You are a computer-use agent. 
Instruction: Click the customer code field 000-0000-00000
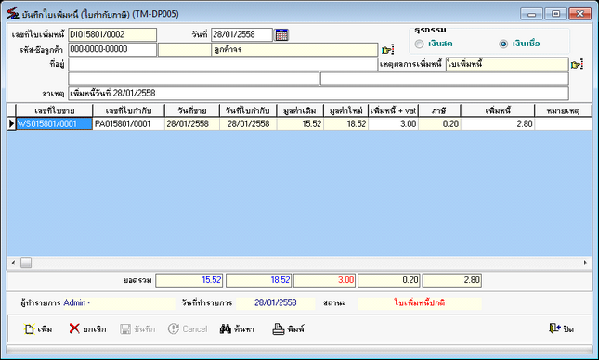click(112, 49)
